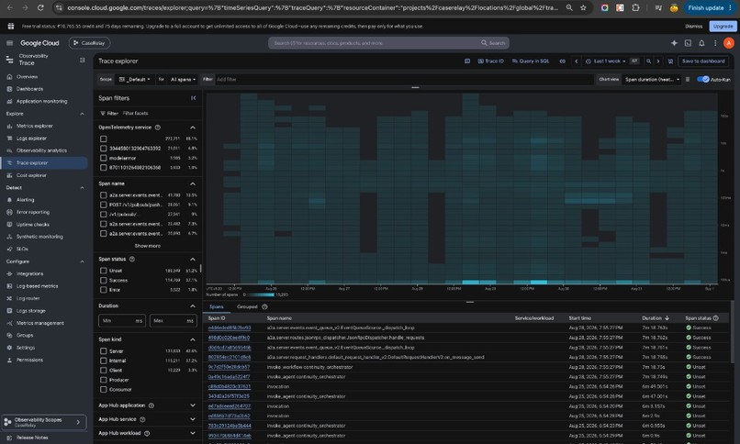Viewport: 740px width, 444px height.
Task: Click the Google Cloud search bar
Action: [388, 43]
